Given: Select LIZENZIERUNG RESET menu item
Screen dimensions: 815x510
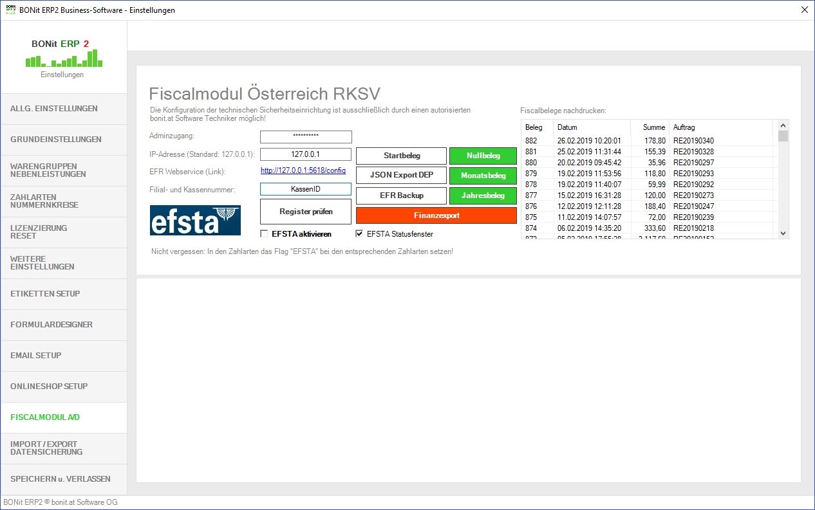Looking at the screenshot, I should point(64,232).
